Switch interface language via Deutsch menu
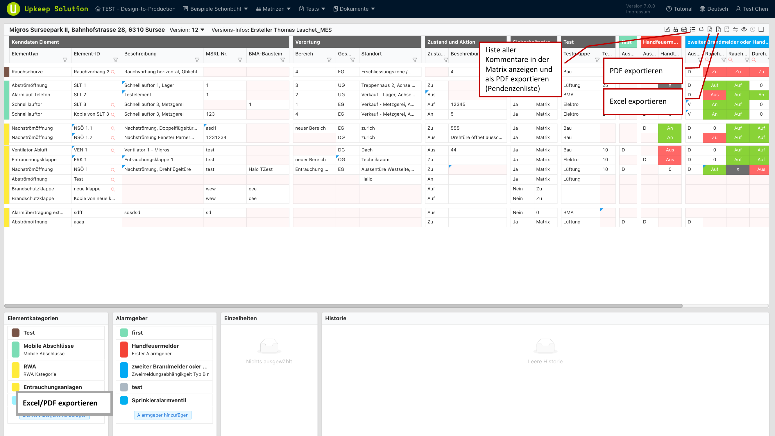 714,9
